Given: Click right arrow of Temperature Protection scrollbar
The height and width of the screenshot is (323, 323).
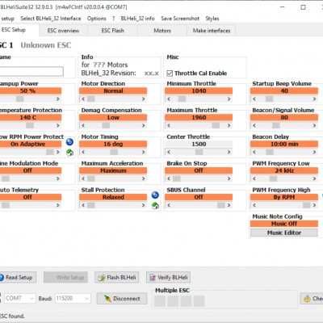Looking at the screenshot, I should pos(58,125).
